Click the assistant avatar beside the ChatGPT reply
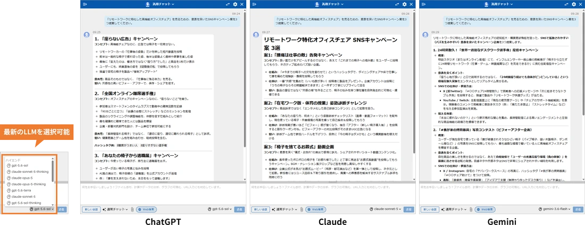The image size is (585, 225). click(87, 35)
